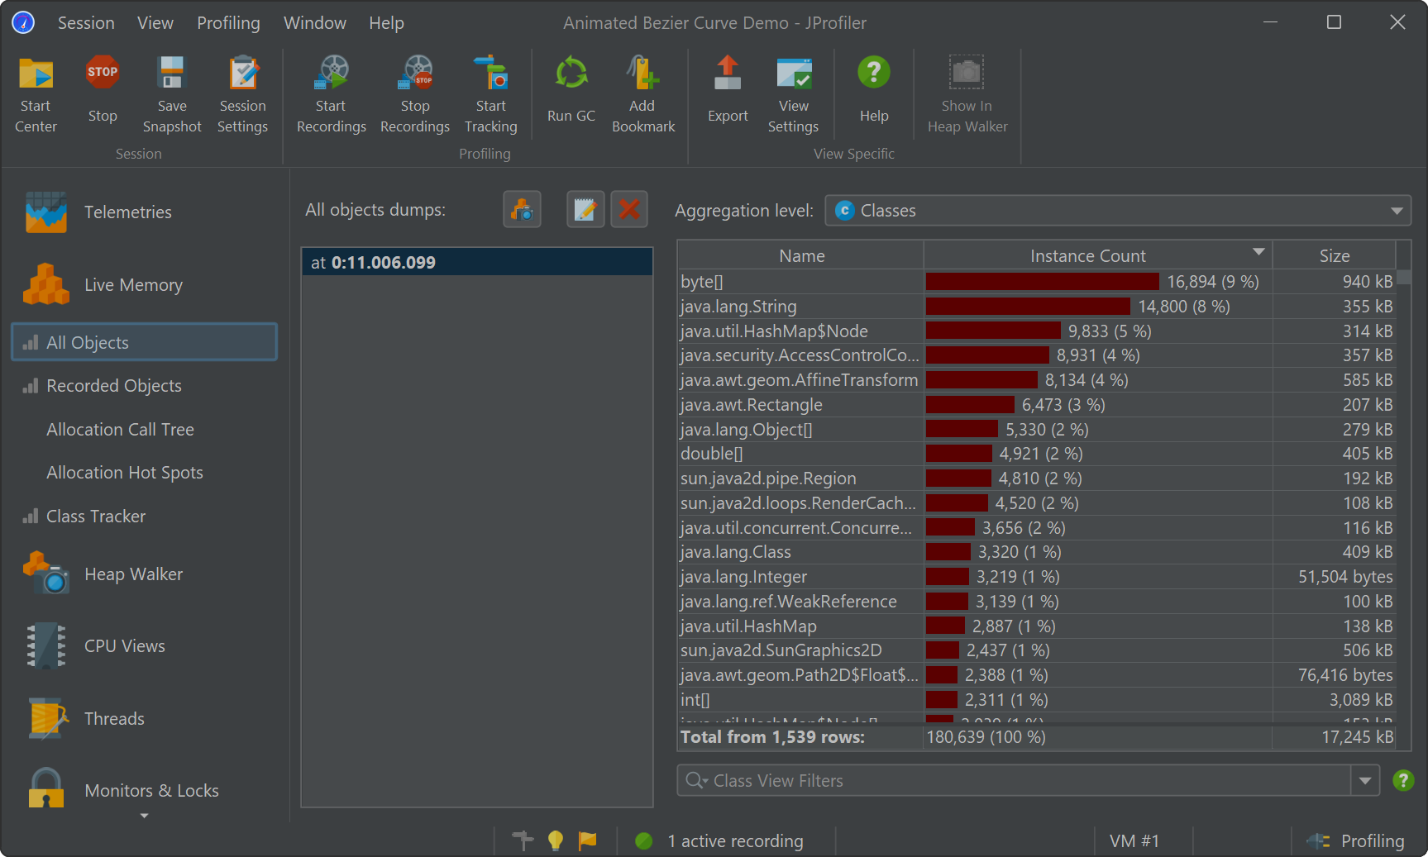
Task: Open the Session menu
Action: [x=86, y=23]
